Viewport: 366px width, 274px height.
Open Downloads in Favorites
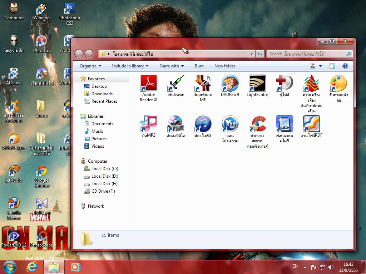(102, 94)
